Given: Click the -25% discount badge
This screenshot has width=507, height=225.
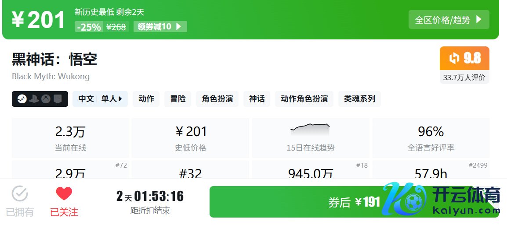Looking at the screenshot, I should [89, 27].
